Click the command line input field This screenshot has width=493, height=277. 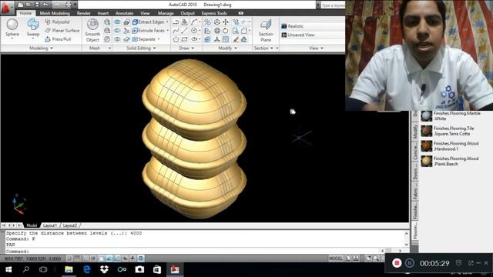(x=193, y=252)
